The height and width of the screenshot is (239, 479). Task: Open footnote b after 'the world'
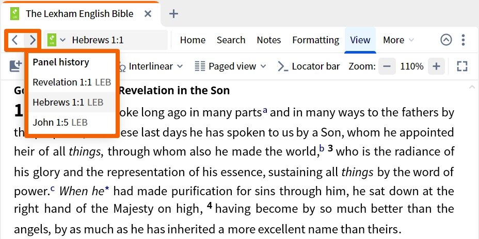pyautogui.click(x=322, y=148)
